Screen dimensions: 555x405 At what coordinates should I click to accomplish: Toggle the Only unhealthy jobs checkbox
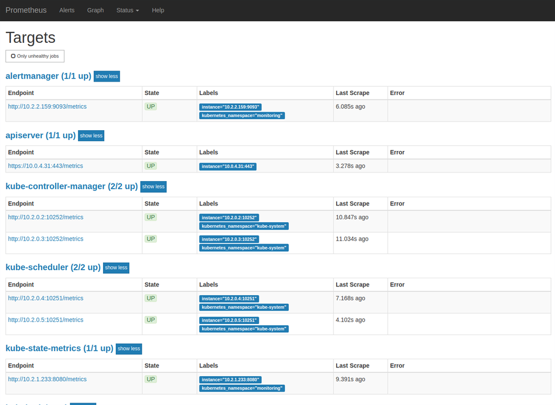tap(13, 56)
